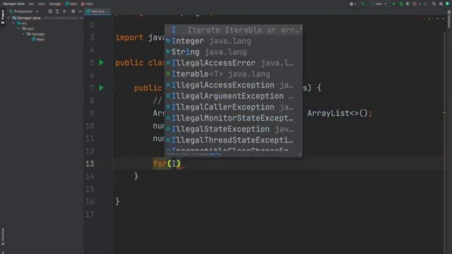Choose IllegalCallerException completion item
The image size is (452, 254).
pyautogui.click(x=233, y=107)
